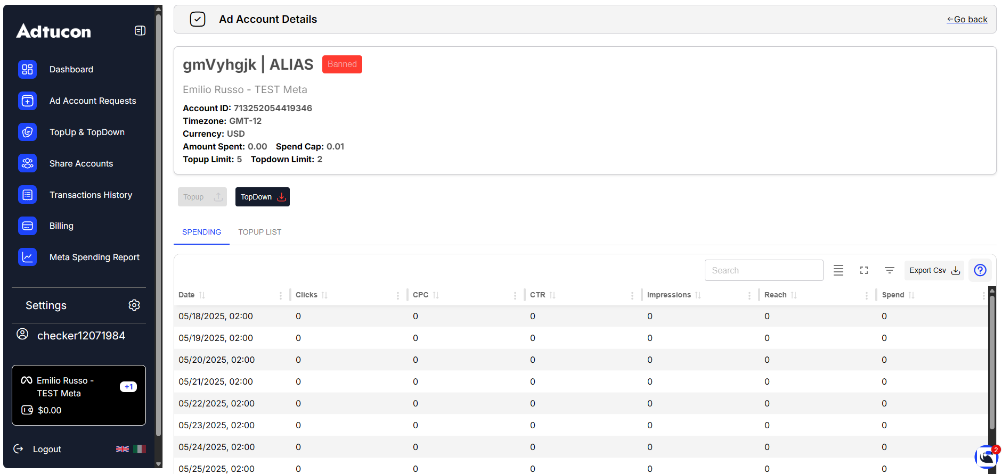Toggle table row density icon
The image size is (1002, 474).
tap(838, 270)
